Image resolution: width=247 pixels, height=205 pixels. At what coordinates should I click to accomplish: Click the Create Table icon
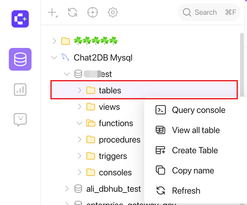[161, 150]
